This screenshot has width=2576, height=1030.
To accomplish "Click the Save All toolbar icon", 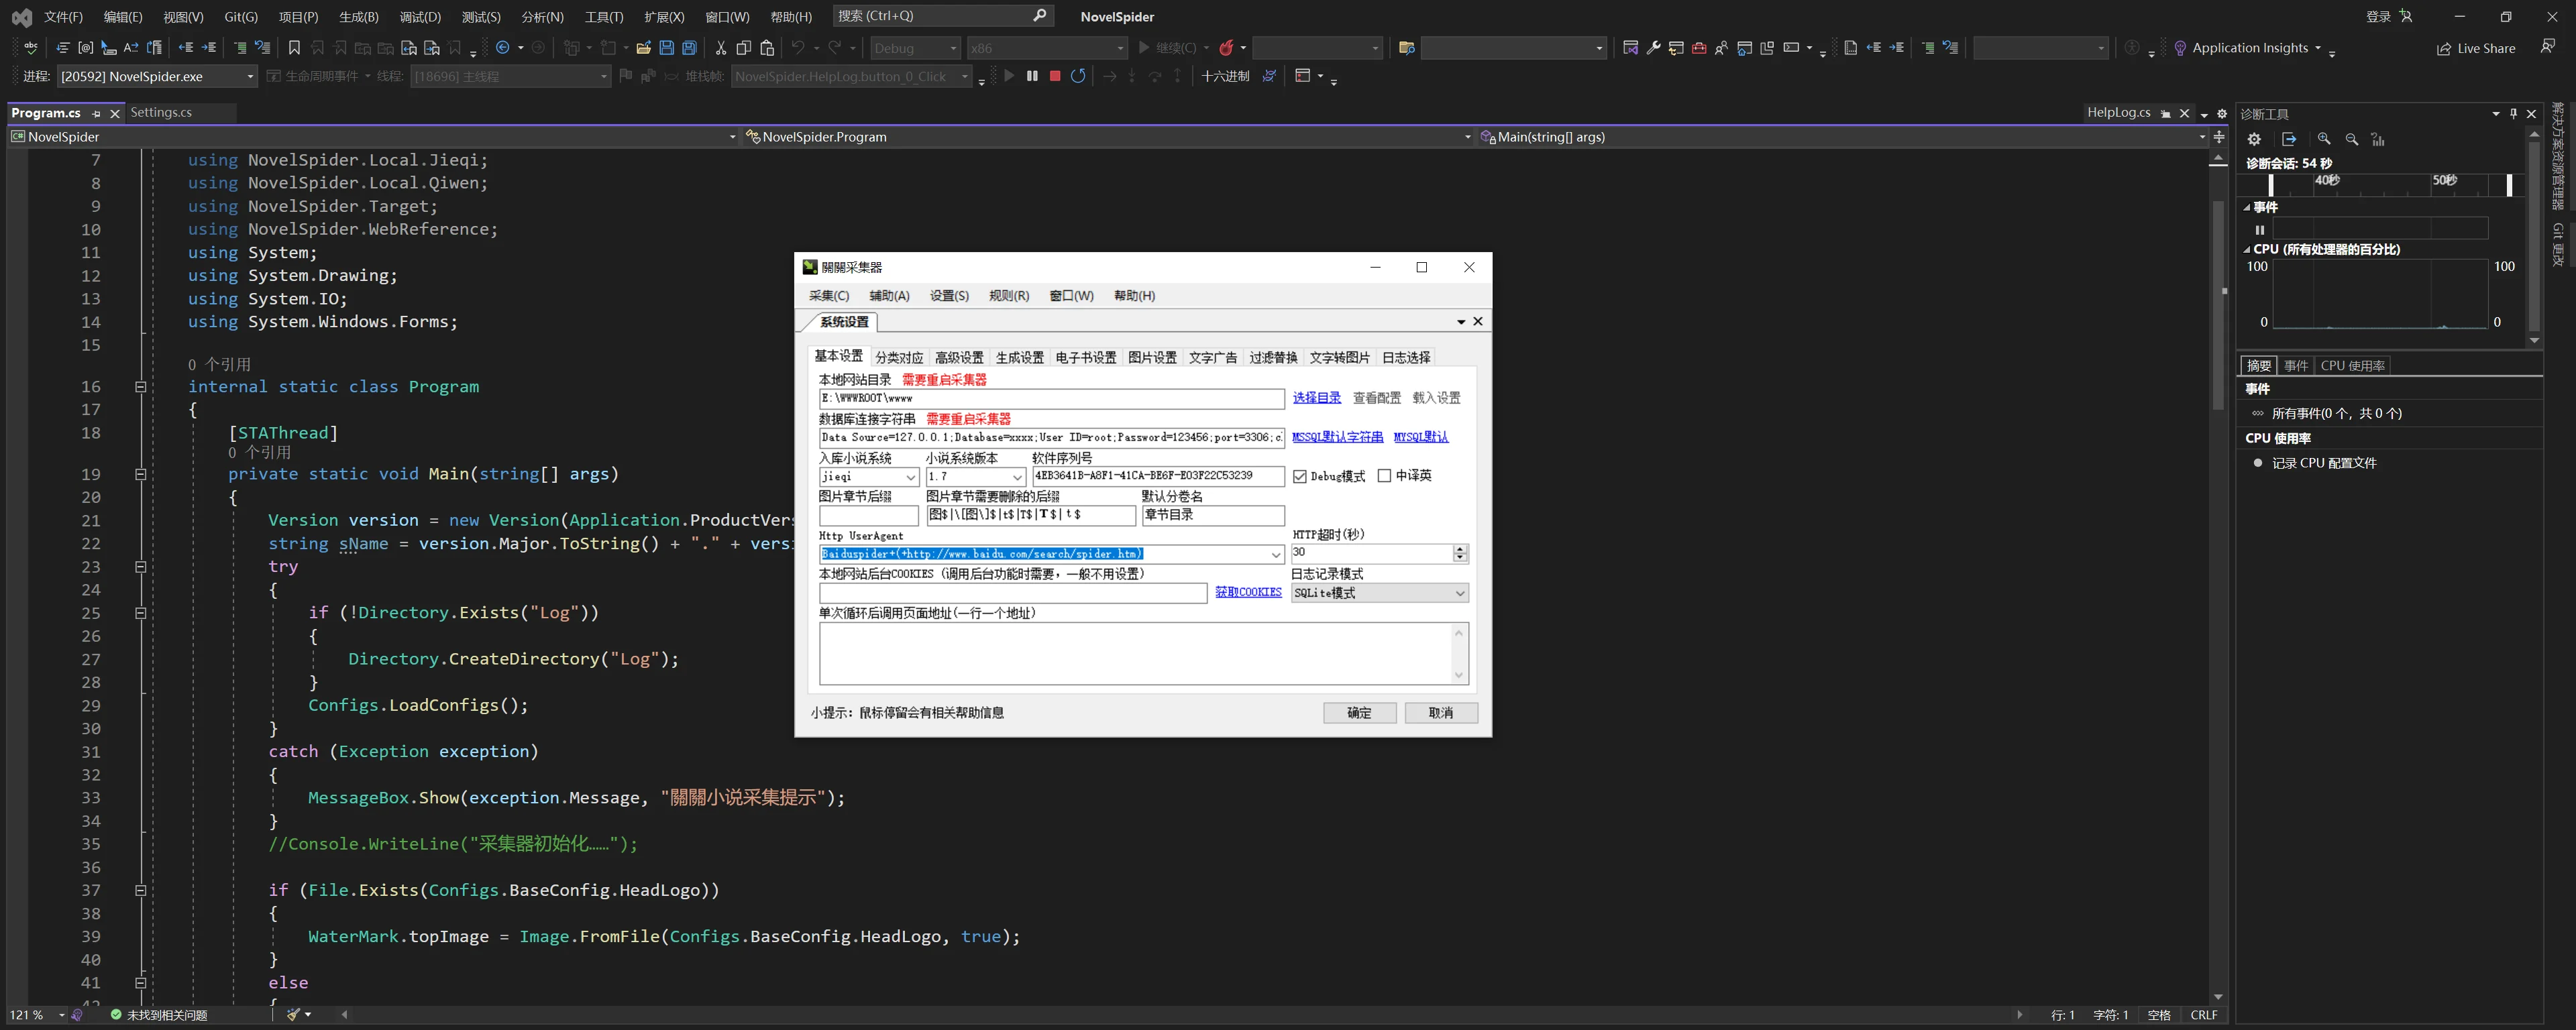I will 689,48.
